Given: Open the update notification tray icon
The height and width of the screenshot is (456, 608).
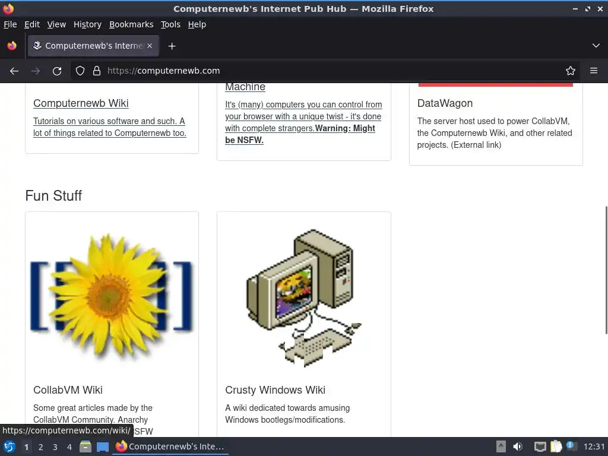Looking at the screenshot, I should click(572, 446).
